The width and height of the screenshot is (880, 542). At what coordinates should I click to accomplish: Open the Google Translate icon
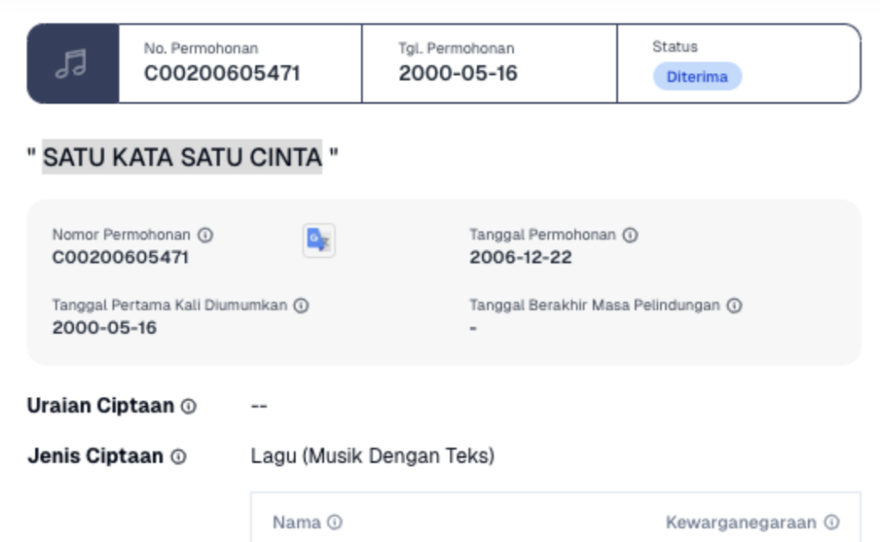[x=319, y=241]
